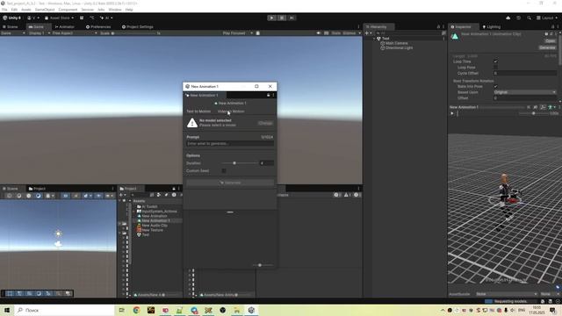
Task: Click the Gizmos button in the Game view
Action: [349, 33]
